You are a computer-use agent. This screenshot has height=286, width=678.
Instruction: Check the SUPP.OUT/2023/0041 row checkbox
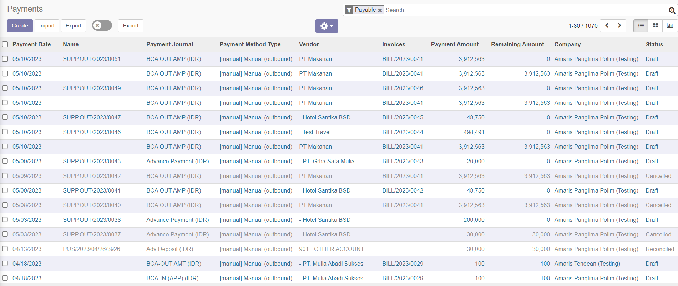[5, 190]
